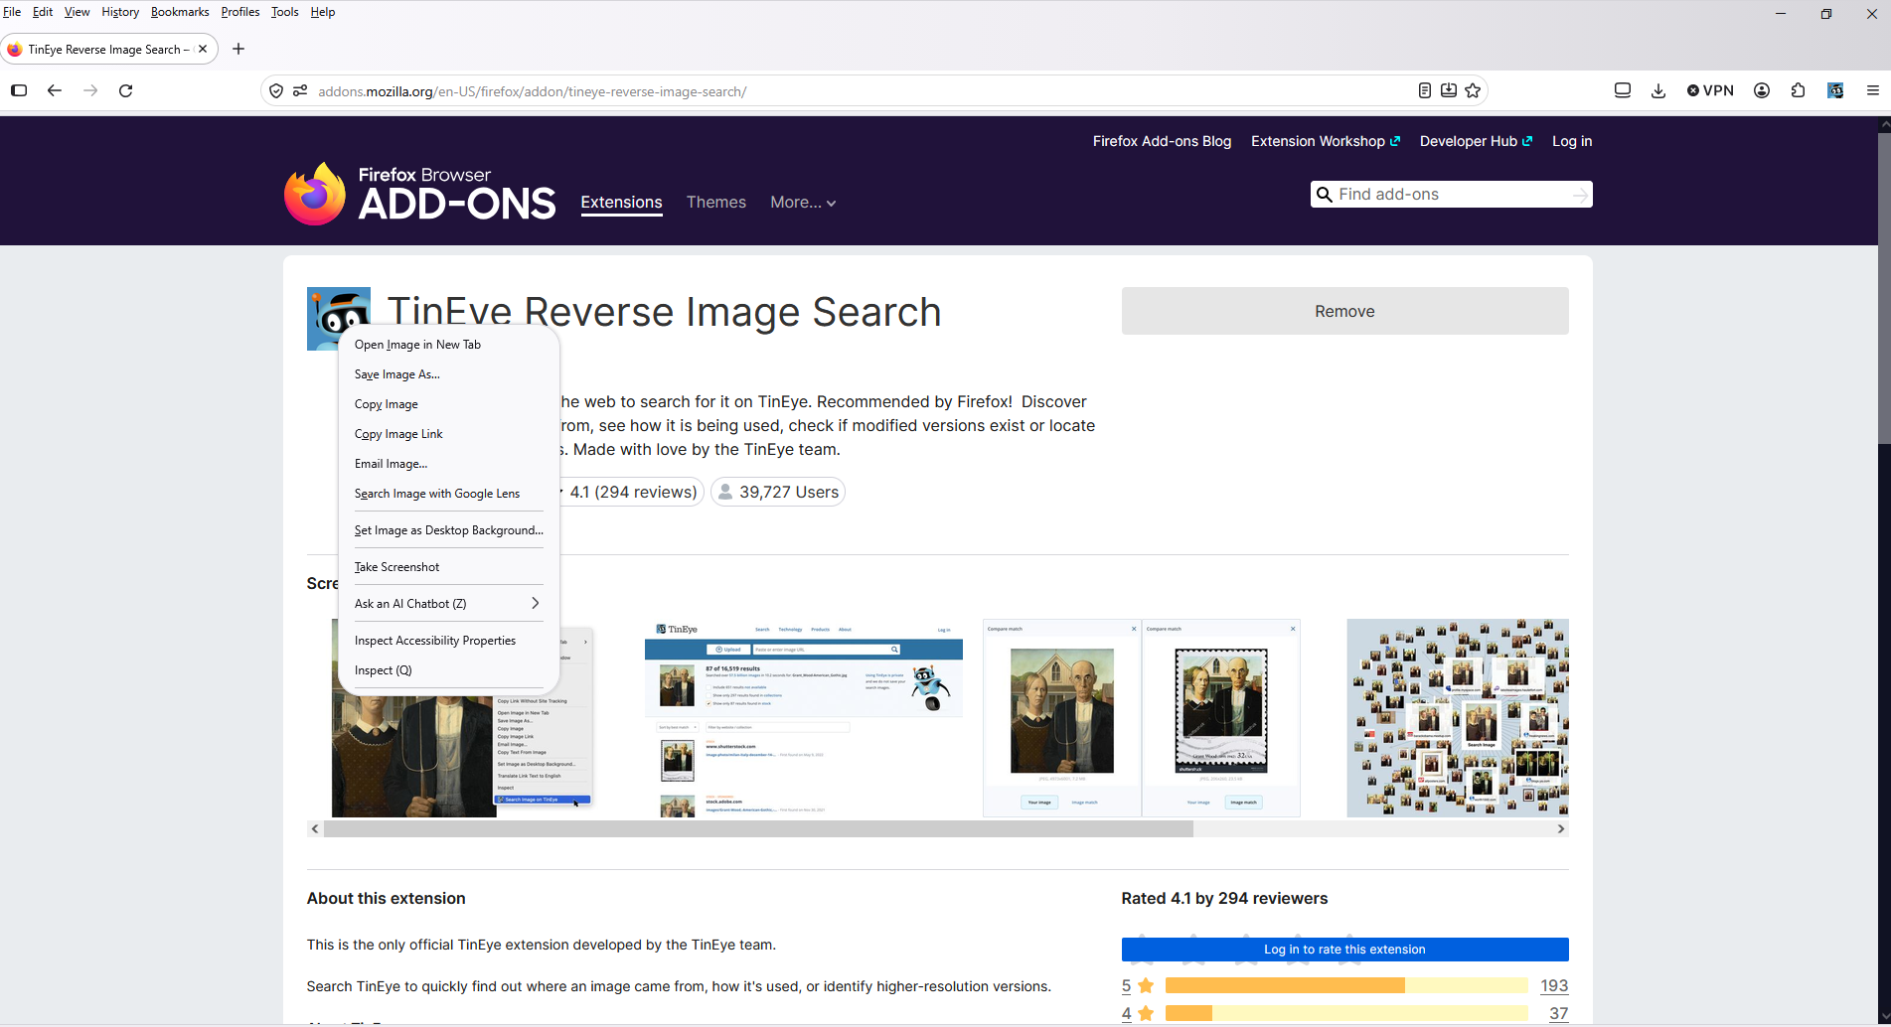Choose Email Image... from context menu
This screenshot has height=1027, width=1891.
[x=449, y=464]
